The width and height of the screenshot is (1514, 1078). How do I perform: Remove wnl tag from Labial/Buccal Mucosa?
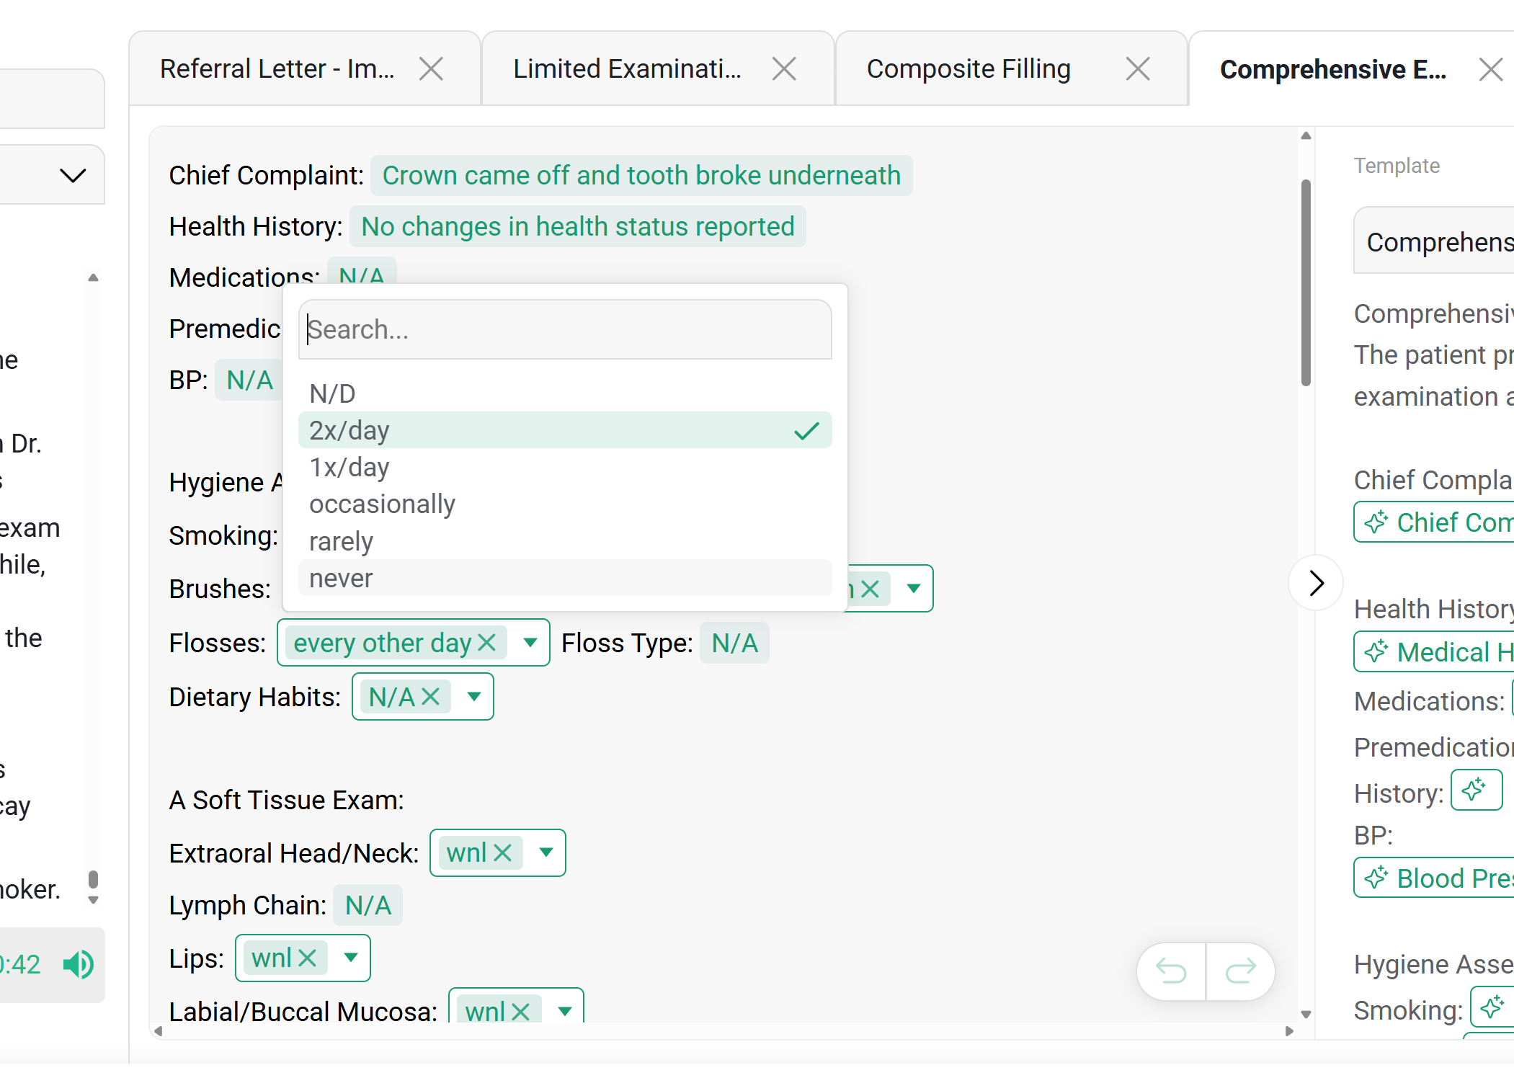pos(521,1012)
